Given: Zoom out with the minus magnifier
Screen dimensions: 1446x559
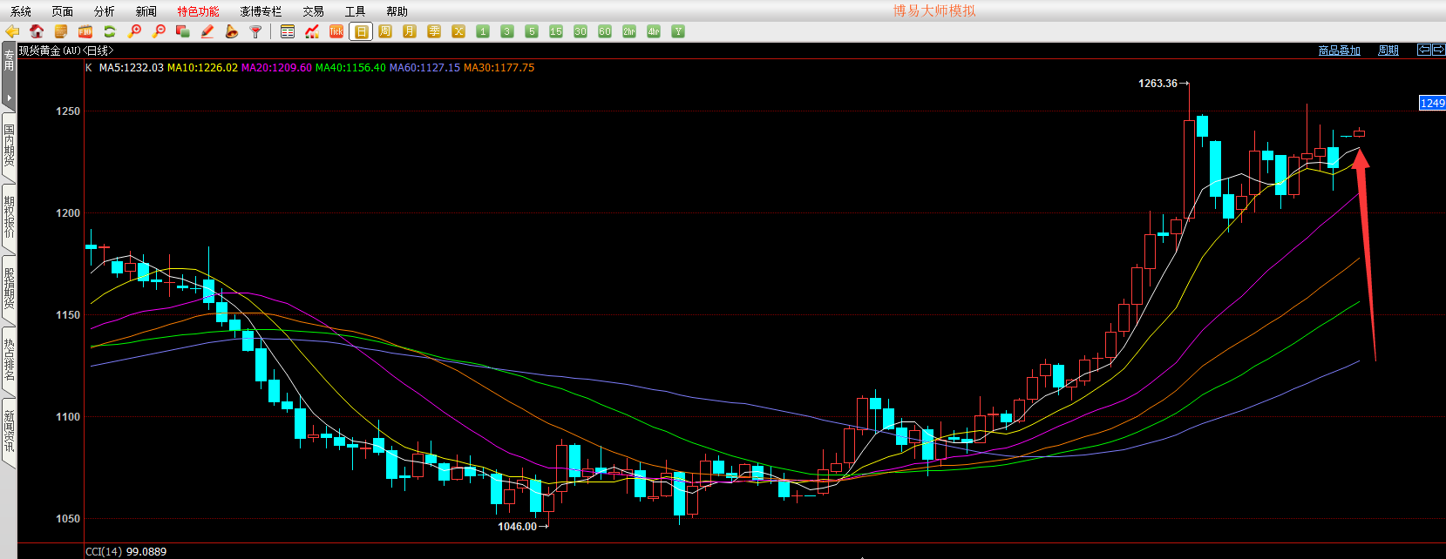Looking at the screenshot, I should (x=159, y=31).
